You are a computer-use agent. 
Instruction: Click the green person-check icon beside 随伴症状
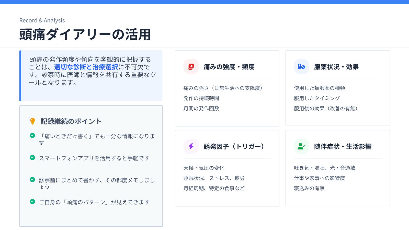(301, 146)
